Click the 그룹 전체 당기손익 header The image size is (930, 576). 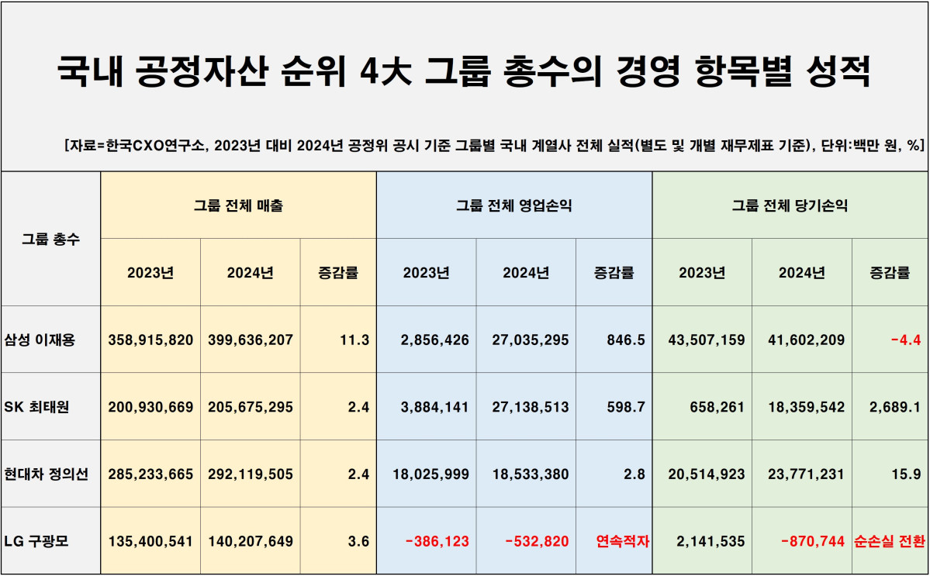[790, 205]
